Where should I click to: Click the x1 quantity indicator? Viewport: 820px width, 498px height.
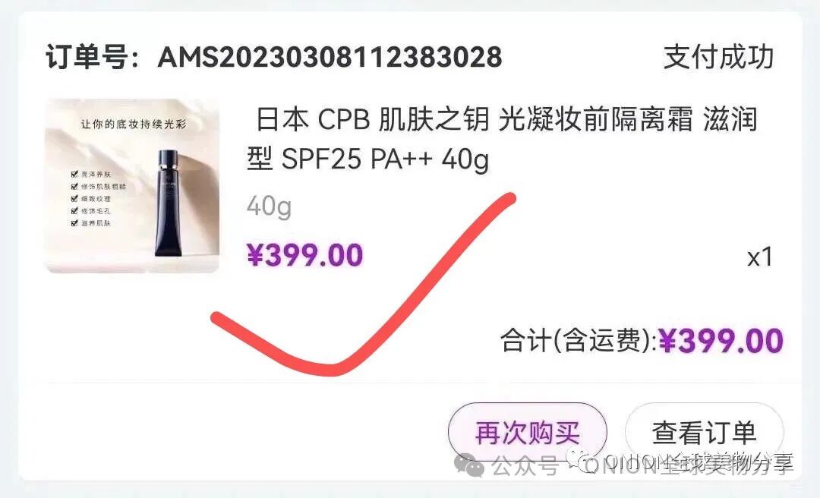coord(760,257)
